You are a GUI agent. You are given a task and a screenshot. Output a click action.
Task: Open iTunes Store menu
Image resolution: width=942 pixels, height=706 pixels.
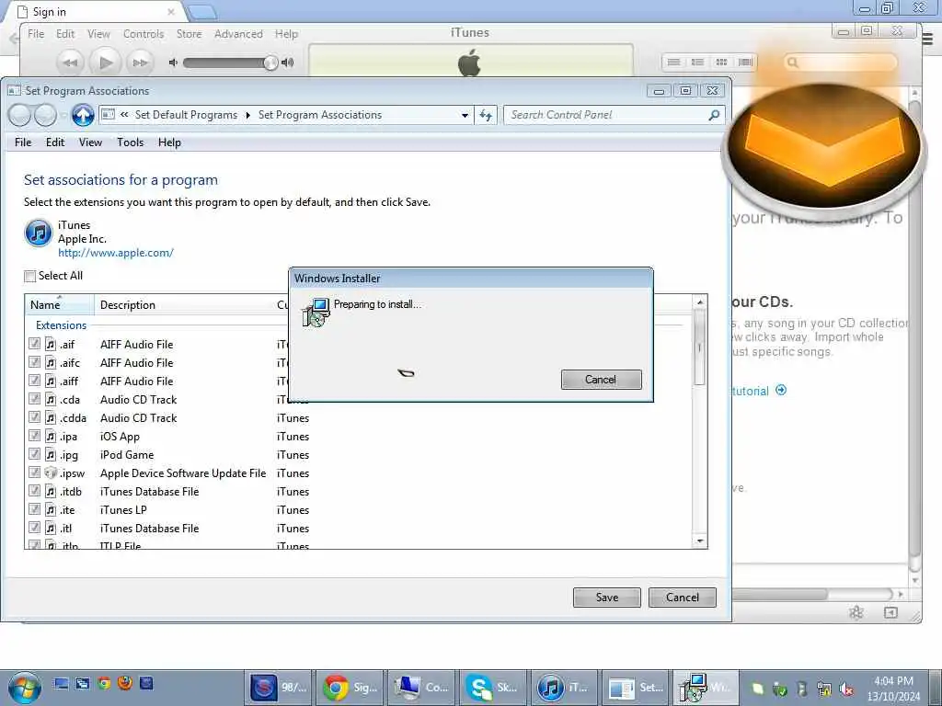point(190,34)
